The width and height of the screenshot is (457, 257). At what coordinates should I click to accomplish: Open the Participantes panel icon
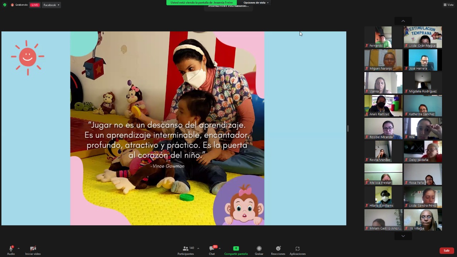pyautogui.click(x=186, y=248)
